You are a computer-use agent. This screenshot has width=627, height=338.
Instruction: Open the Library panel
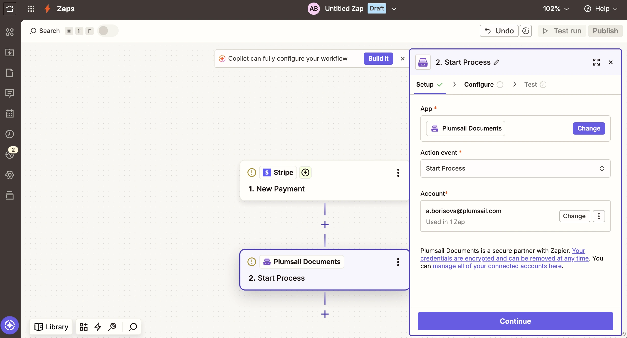(51, 327)
